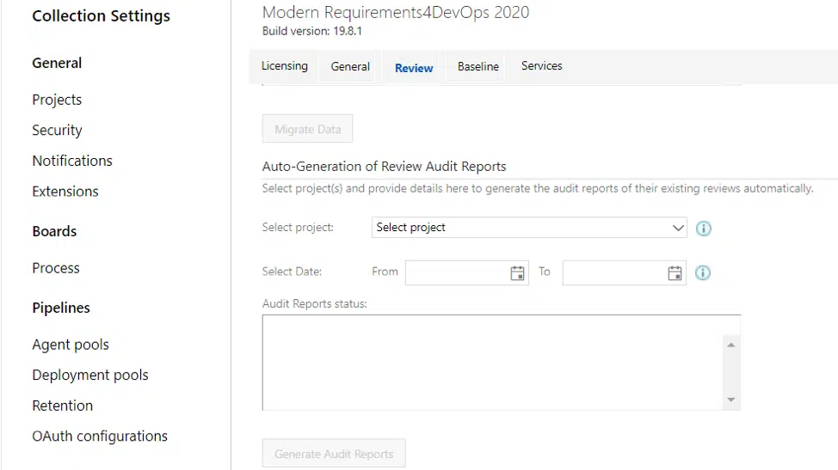This screenshot has height=470, width=838.
Task: Click inside the From date field
Action: 456,273
